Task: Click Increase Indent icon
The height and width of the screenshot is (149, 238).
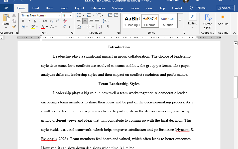Action: [x=116, y=15]
